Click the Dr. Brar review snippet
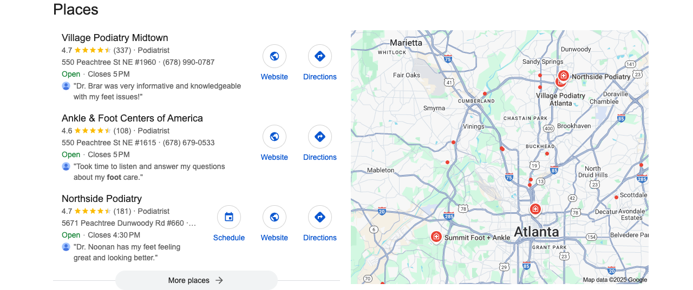 coord(157,91)
